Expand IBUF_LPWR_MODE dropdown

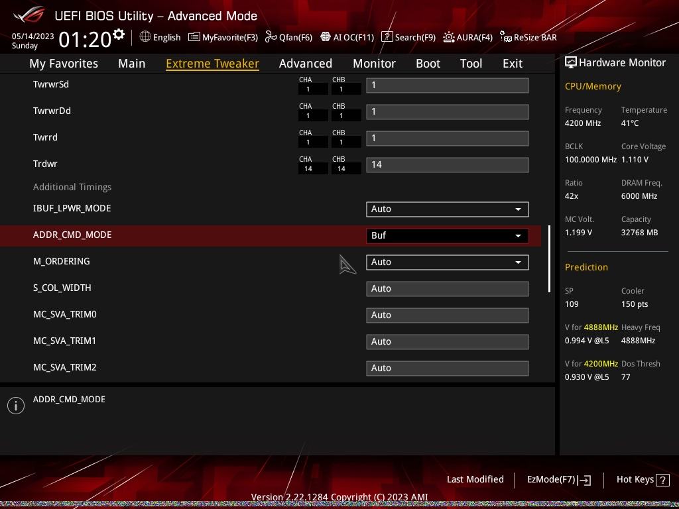point(448,209)
